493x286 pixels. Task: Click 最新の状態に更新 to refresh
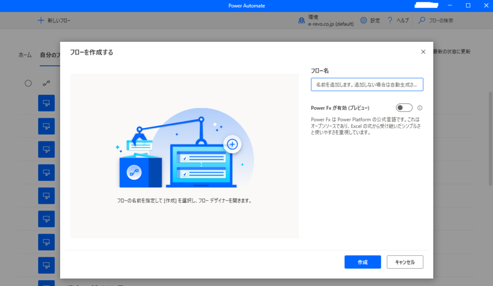(x=452, y=52)
